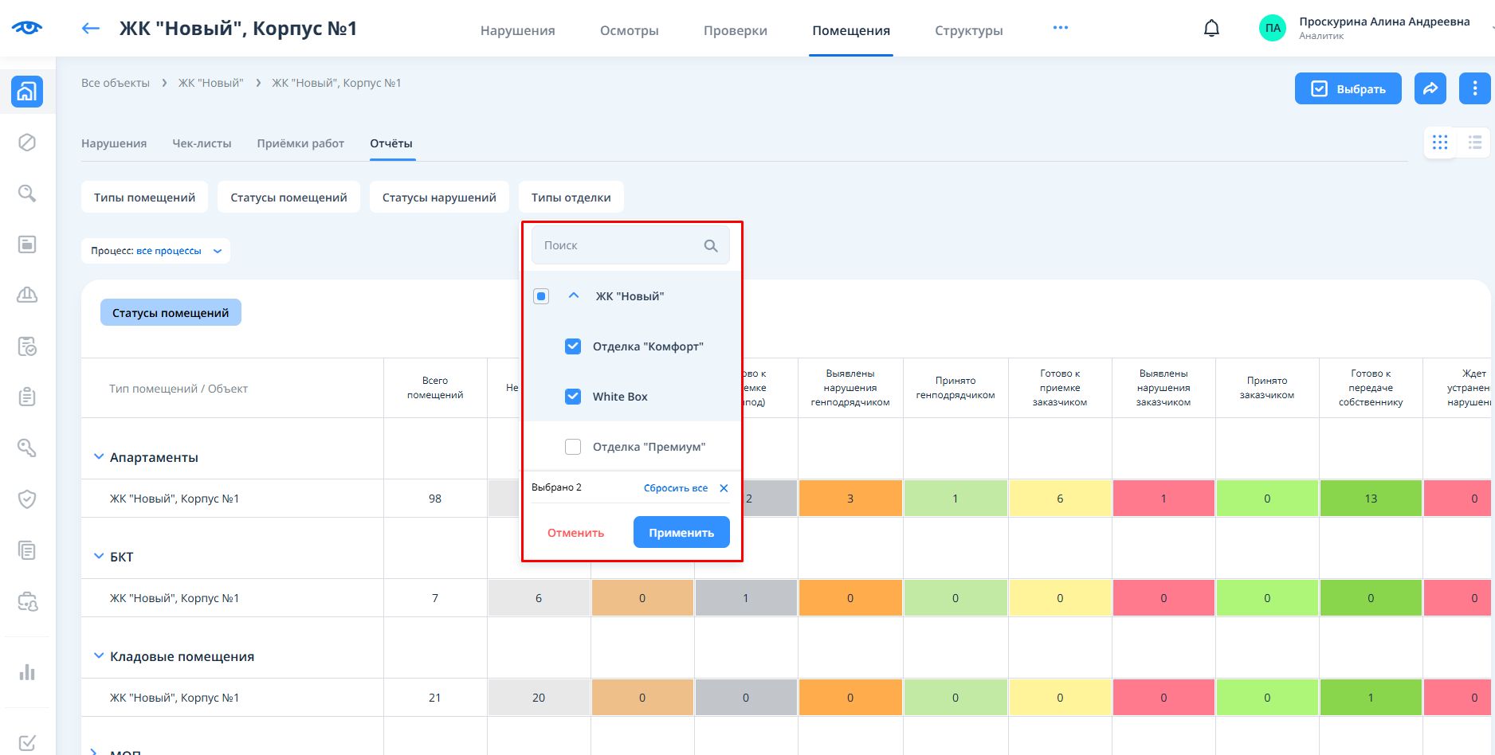1495x755 pixels.
Task: Click the share arrow button
Action: 1430,88
